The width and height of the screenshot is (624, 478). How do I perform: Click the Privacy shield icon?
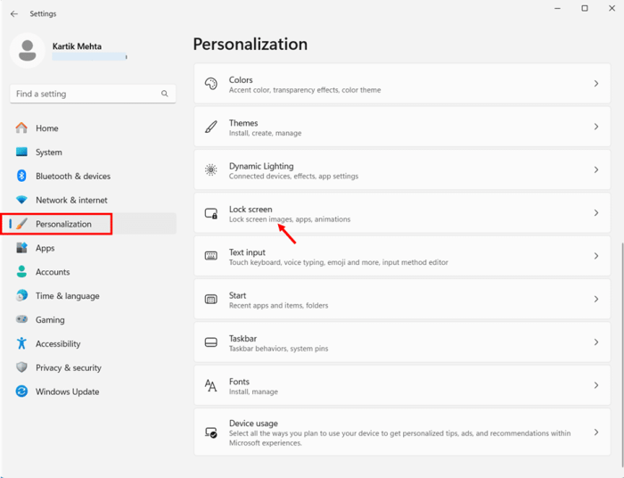tap(21, 367)
